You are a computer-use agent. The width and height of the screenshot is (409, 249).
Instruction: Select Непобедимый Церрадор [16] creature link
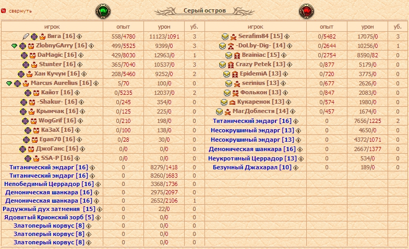(49, 184)
